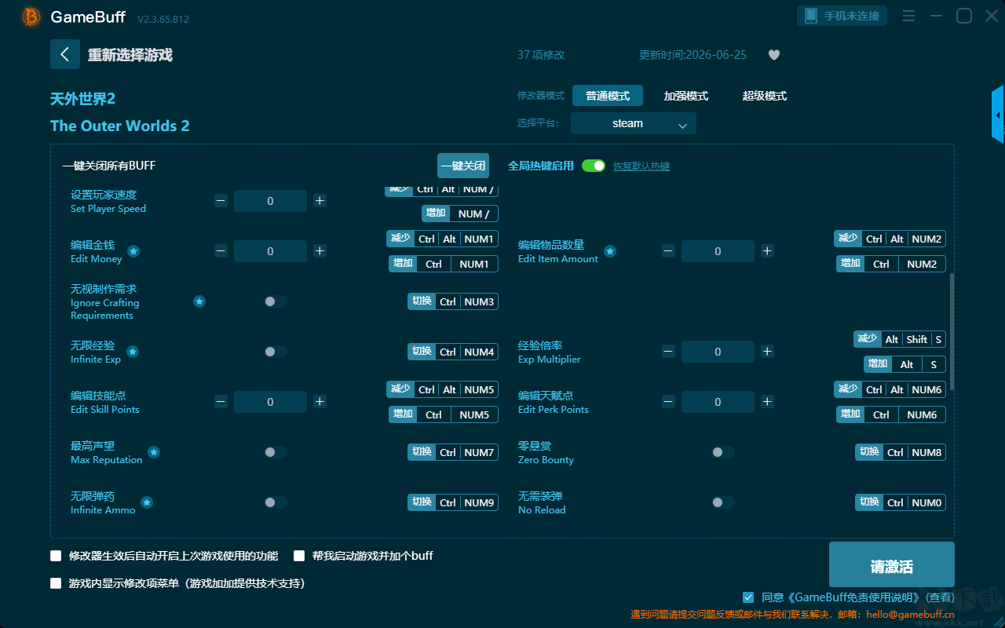Click the Alt Shift S decrease hotkey
Screen dimensions: 1005x628
[x=900, y=339]
